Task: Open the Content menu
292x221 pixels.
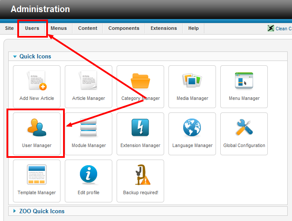Action: [x=88, y=28]
